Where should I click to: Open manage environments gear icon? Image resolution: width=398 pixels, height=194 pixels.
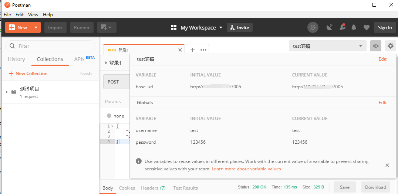pos(390,46)
